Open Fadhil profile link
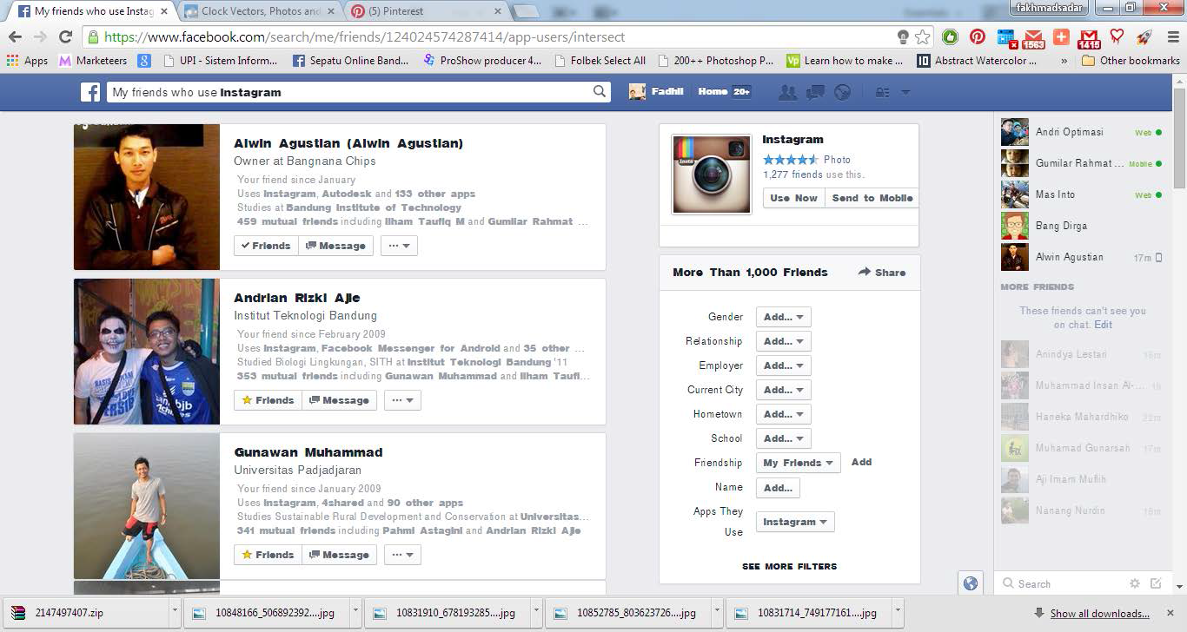This screenshot has width=1187, height=632. tap(656, 92)
